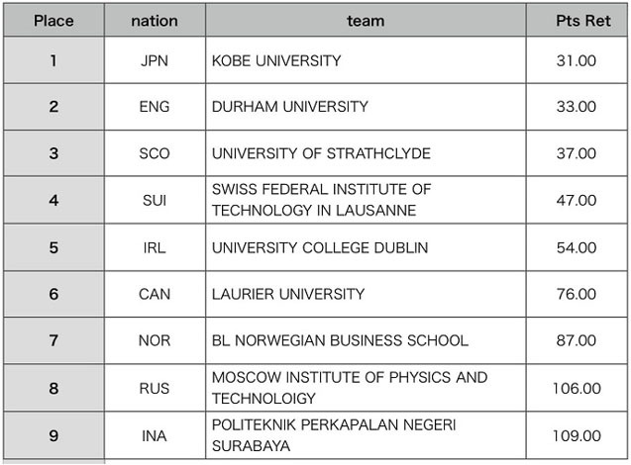
Task: Click the team column header
Action: [x=366, y=21]
